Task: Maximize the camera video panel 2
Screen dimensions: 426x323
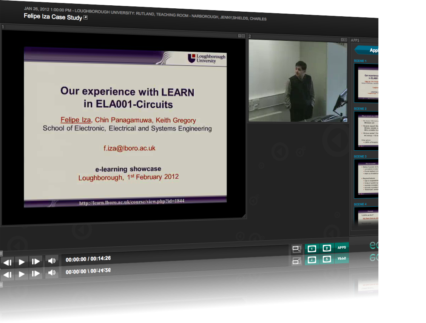Action: pos(342,40)
